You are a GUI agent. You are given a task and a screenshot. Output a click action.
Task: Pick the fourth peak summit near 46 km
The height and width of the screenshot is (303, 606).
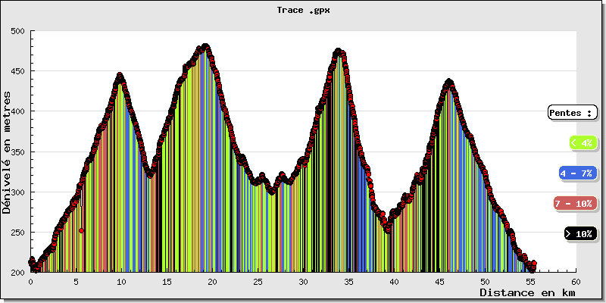[449, 82]
